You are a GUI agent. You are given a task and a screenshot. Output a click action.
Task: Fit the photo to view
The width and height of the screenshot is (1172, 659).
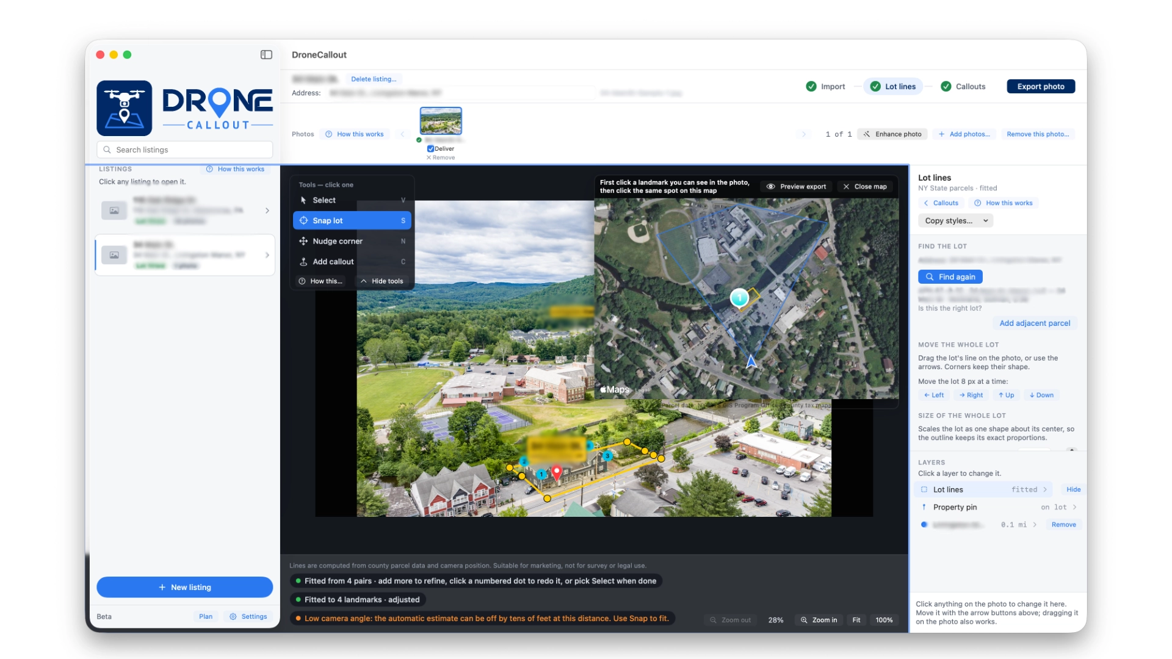pyautogui.click(x=856, y=620)
